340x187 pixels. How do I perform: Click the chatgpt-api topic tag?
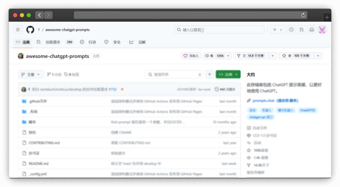261,117
